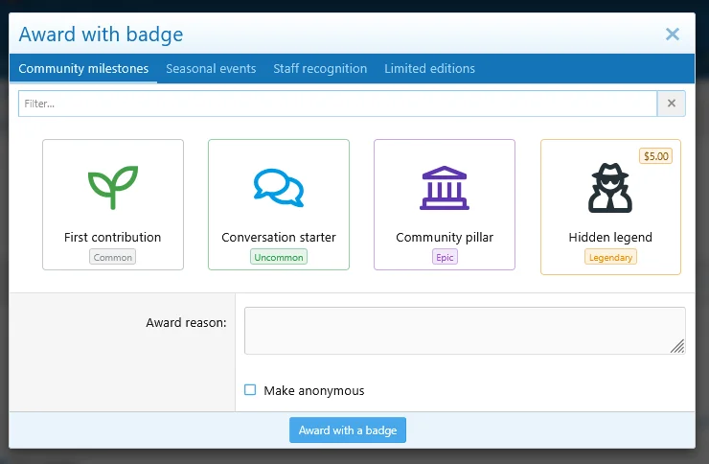This screenshot has width=709, height=464.
Task: Enable the Make anonymous checkbox
Action: (x=250, y=390)
